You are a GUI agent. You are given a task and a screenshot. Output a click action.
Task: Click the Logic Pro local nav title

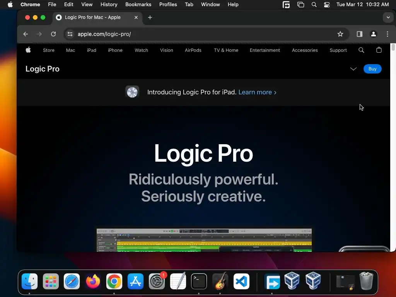(43, 69)
